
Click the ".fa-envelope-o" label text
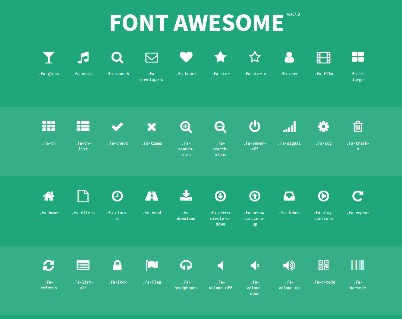click(152, 77)
